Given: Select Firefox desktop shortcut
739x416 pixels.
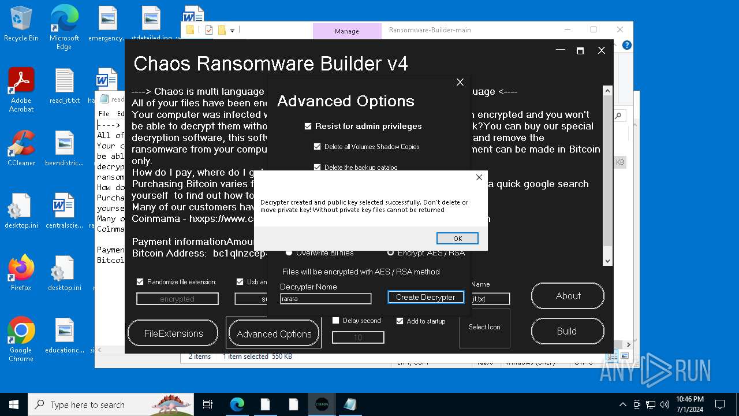Looking at the screenshot, I should tap(21, 273).
